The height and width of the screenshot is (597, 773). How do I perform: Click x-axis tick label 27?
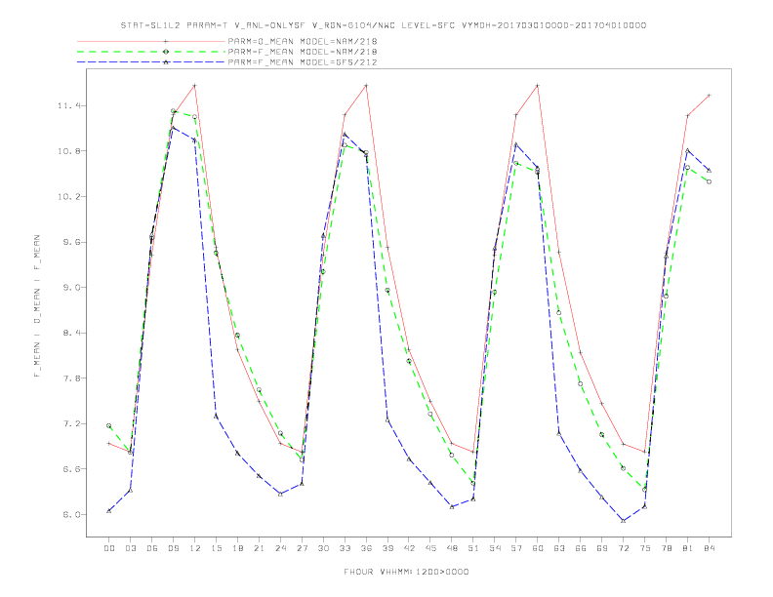[302, 548]
